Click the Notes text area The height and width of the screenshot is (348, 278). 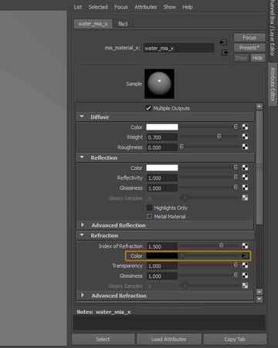point(169,323)
